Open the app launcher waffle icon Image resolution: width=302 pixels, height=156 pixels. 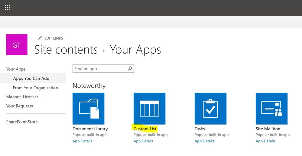[8, 8]
